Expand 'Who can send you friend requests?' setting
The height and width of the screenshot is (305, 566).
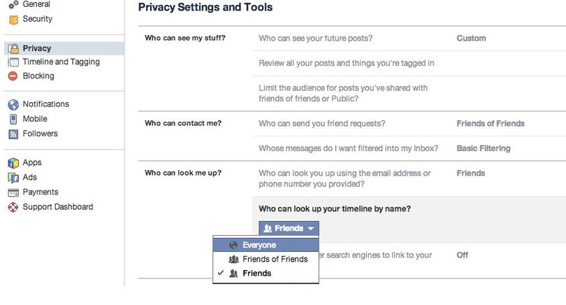[x=321, y=124]
